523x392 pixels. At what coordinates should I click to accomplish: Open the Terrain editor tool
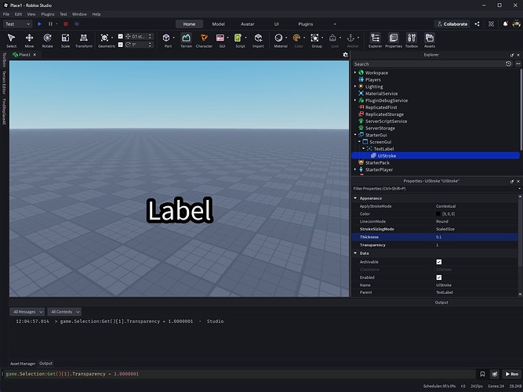186,41
